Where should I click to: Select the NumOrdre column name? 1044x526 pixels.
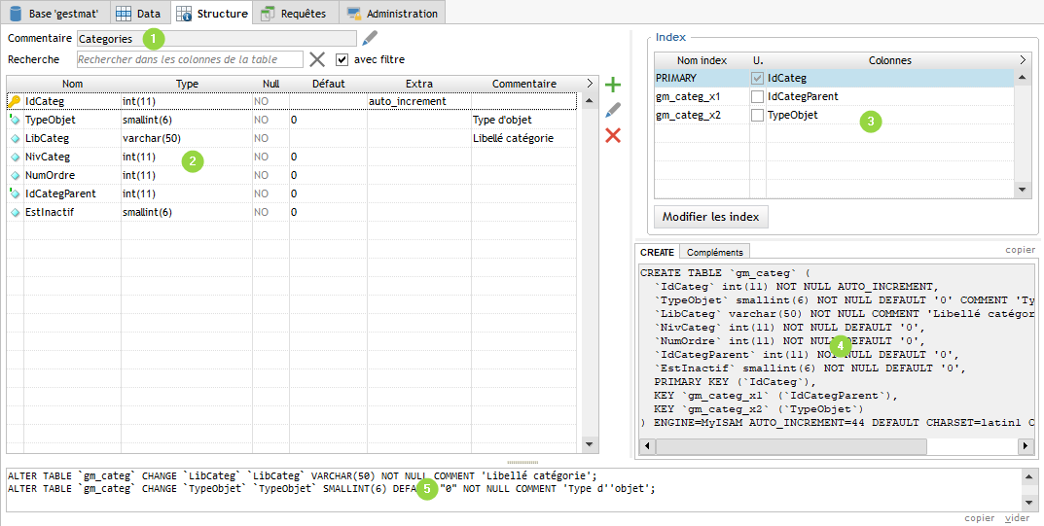pos(50,176)
